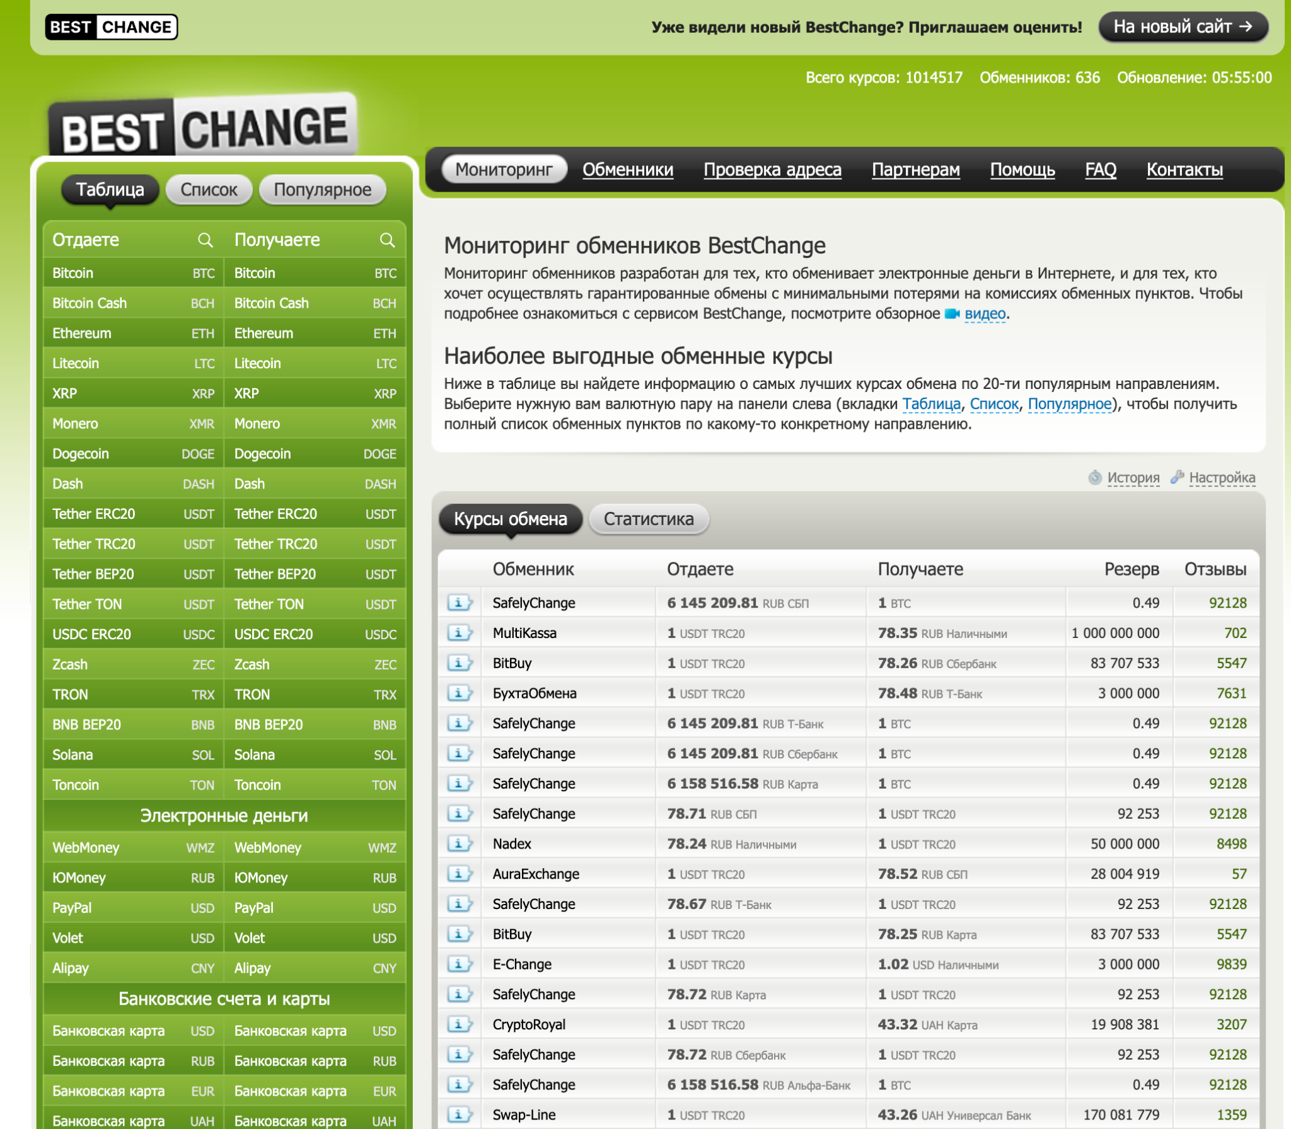Click the Список link in the paragraph text
This screenshot has height=1129, width=1291.
tap(994, 404)
